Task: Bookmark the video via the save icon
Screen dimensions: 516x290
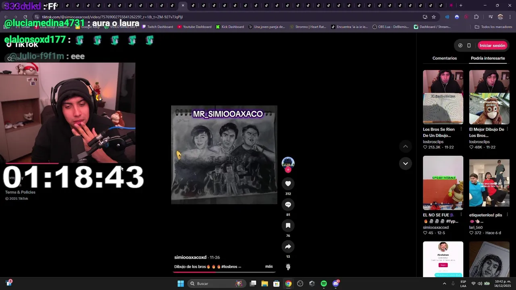Action: (x=288, y=226)
